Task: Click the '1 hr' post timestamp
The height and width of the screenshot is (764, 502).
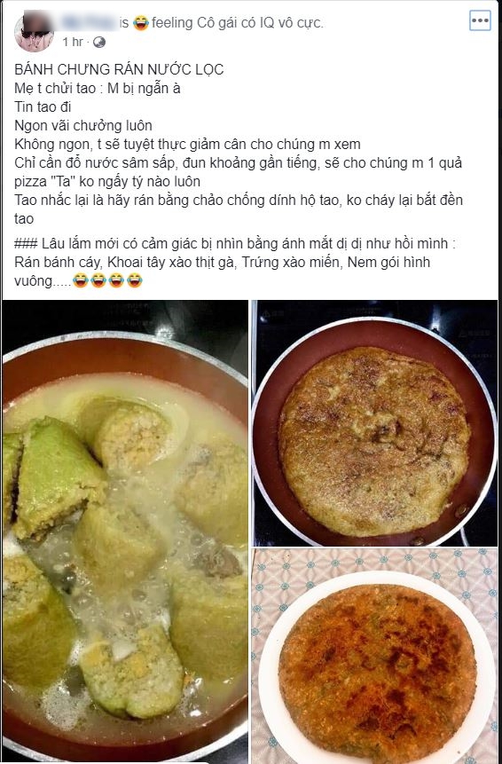Action: pos(73,43)
